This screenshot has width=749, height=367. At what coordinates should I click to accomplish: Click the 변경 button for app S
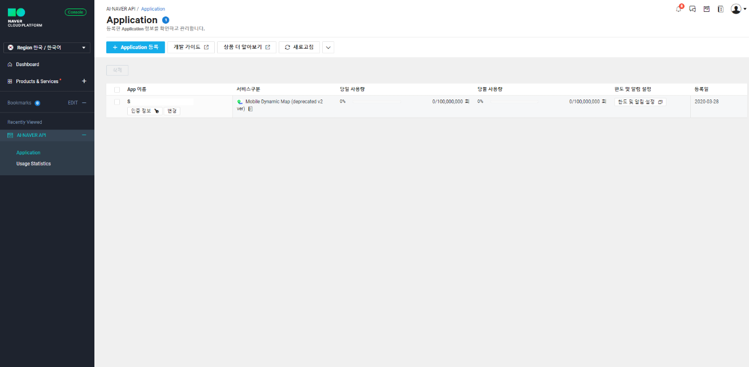[172, 111]
